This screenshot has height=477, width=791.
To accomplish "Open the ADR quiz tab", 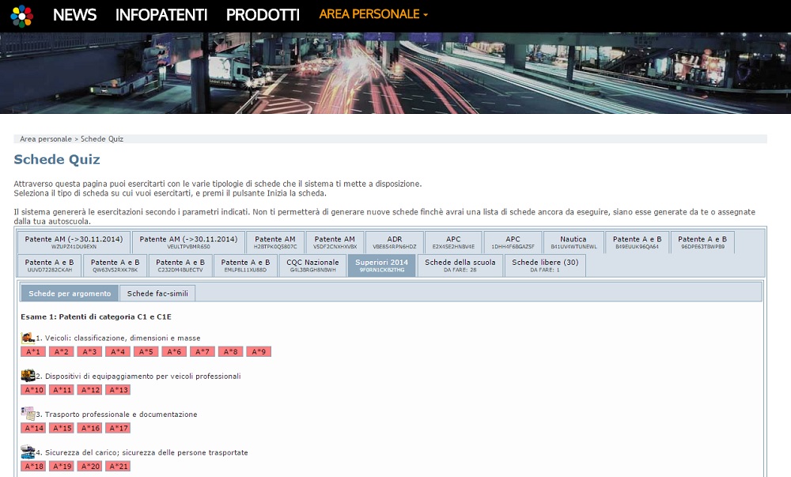I will click(x=394, y=242).
